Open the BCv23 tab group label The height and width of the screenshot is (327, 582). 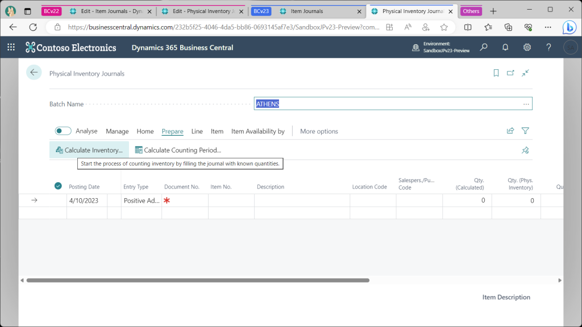click(261, 11)
